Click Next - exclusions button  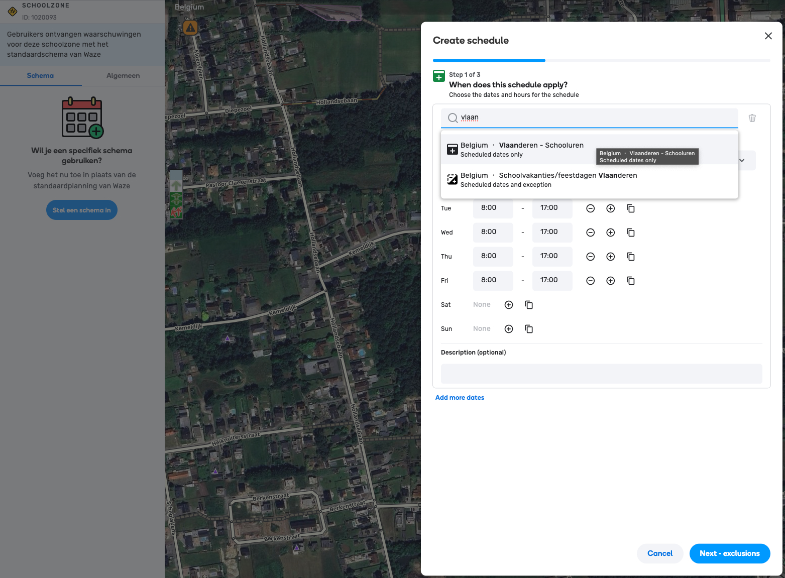point(729,553)
